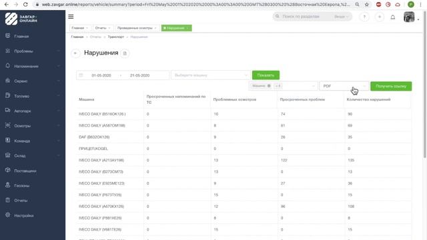Click the calendar icon in date range
Screen dimensions: 427x240
tap(81, 75)
